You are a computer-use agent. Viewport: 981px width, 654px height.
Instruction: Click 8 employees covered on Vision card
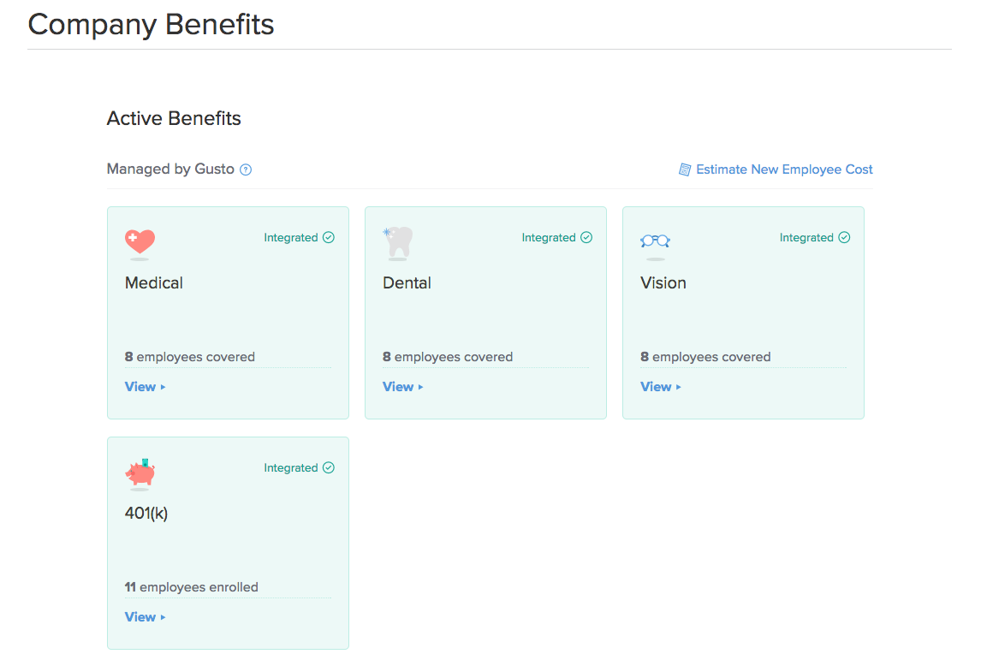click(x=705, y=357)
